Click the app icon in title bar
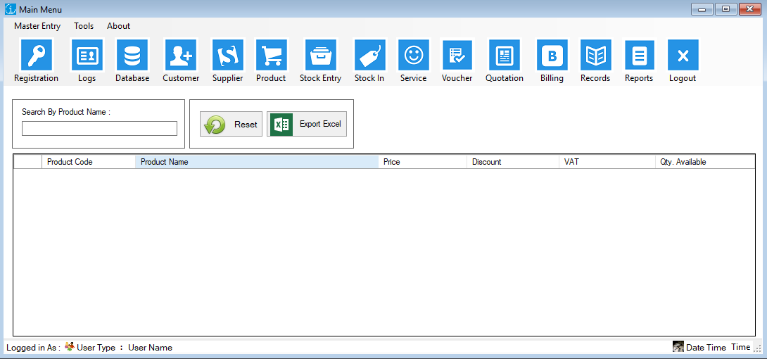Image resolution: width=767 pixels, height=359 pixels. 11,9
